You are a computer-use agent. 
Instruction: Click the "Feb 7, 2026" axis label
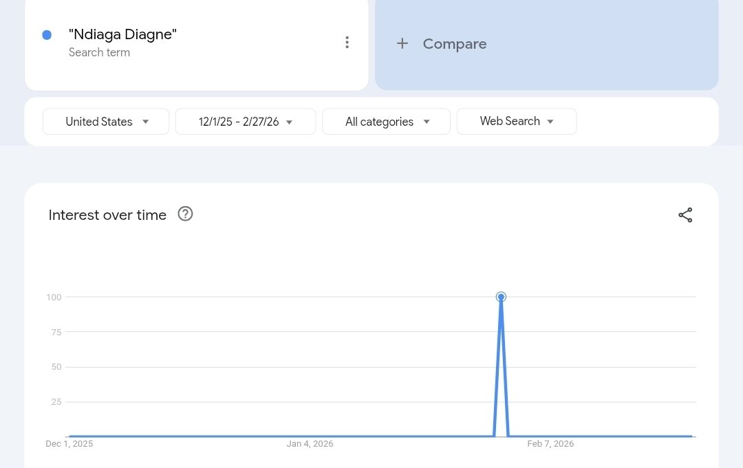(x=550, y=444)
